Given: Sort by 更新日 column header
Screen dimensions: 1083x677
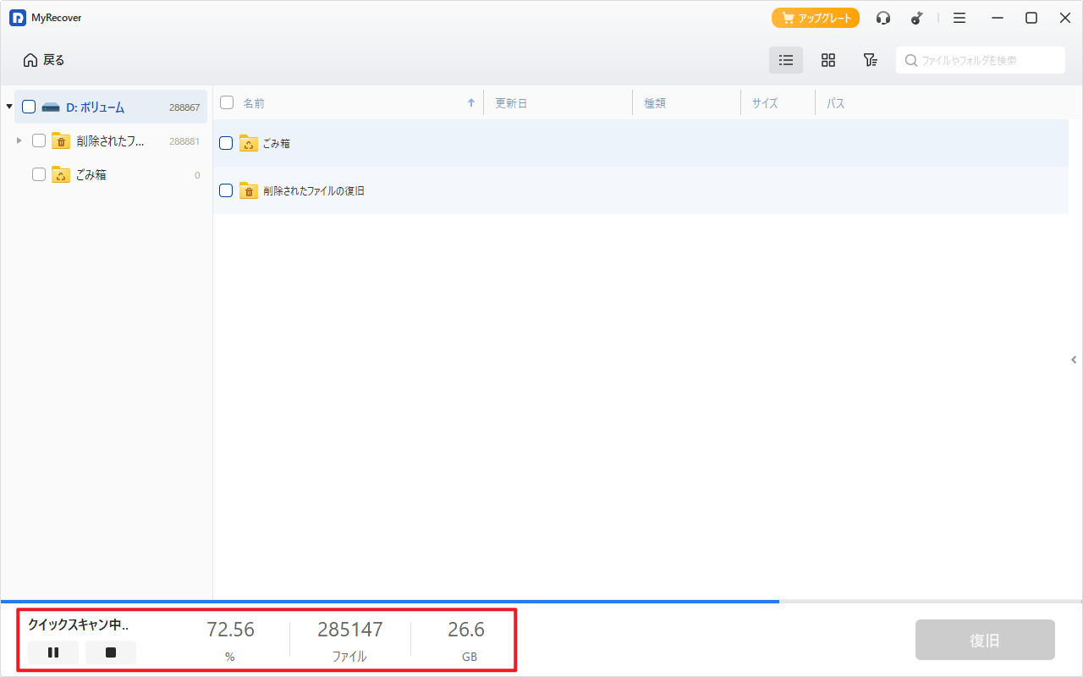Looking at the screenshot, I should pyautogui.click(x=511, y=103).
